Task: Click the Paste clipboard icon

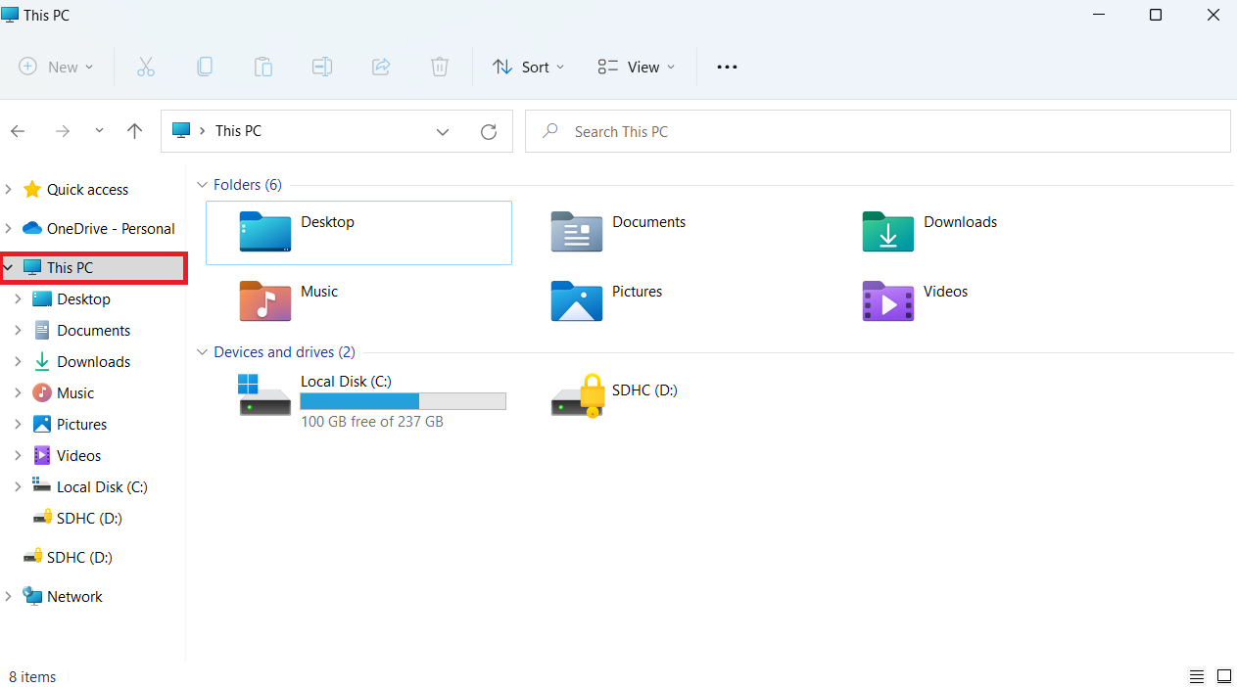Action: pyautogui.click(x=263, y=67)
